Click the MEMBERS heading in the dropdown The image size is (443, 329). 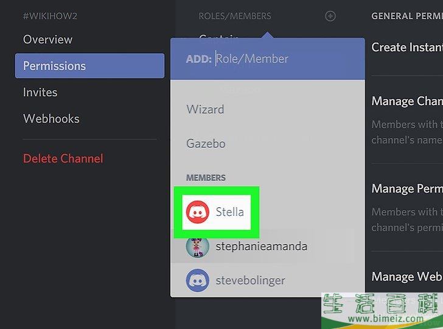tap(206, 178)
